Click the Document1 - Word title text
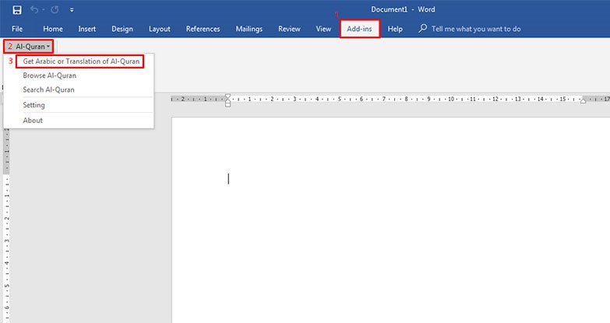The image size is (610, 323). 403,9
